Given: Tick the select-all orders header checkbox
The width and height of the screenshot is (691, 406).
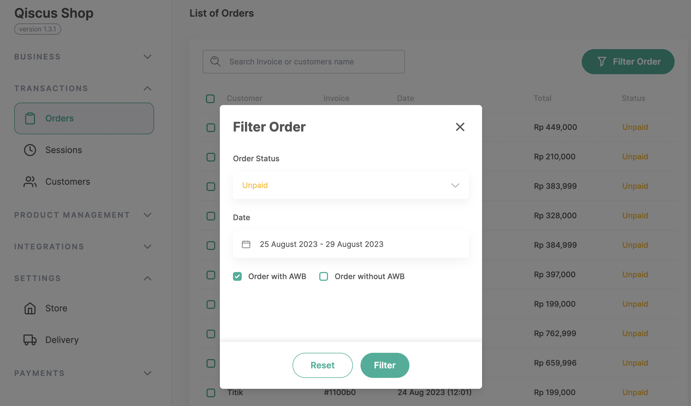Looking at the screenshot, I should (210, 98).
